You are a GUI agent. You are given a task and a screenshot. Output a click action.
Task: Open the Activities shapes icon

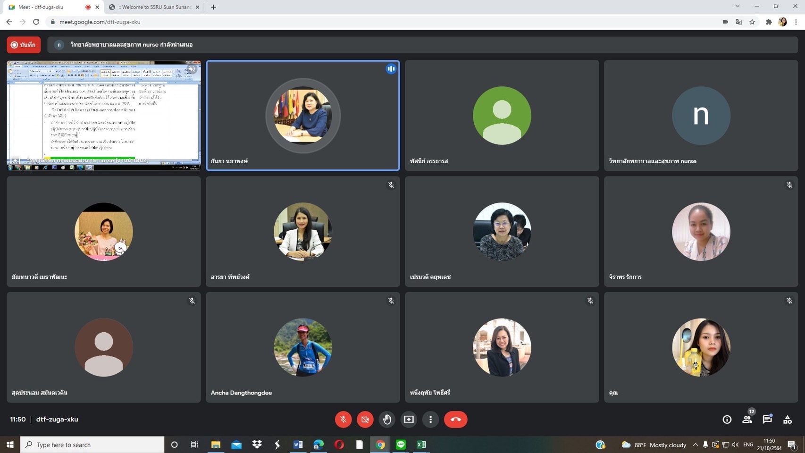coord(788,419)
